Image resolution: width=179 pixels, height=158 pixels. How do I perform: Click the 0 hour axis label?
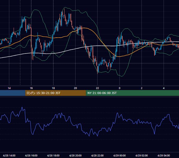pyautogui.click(x=120, y=88)
